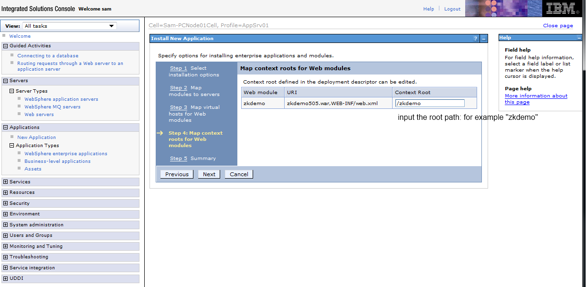Open the View tasks dropdown

click(70, 26)
